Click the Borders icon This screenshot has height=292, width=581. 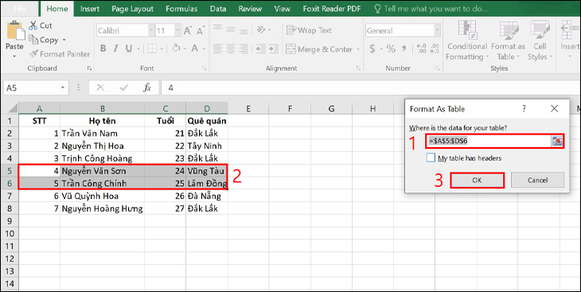click(x=152, y=49)
